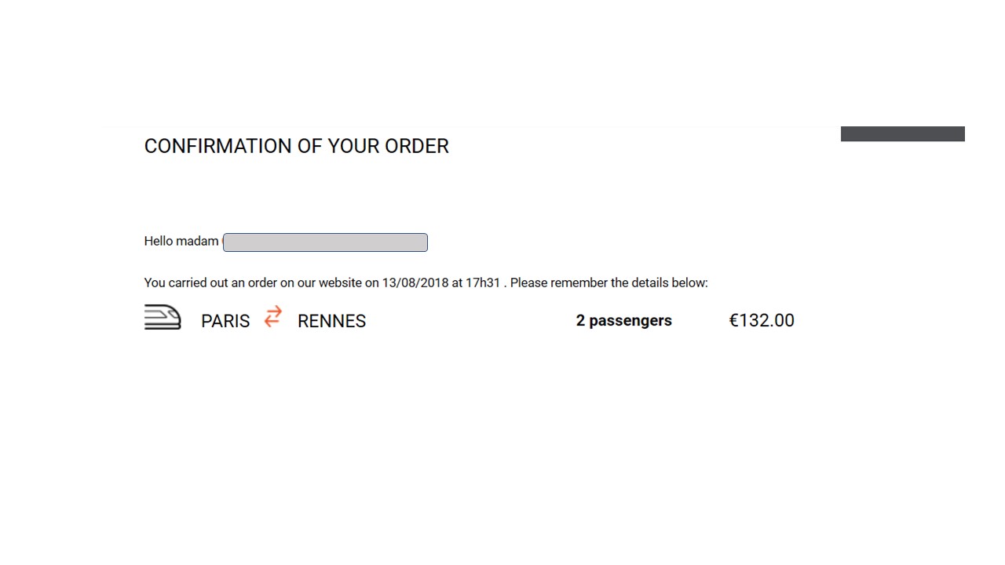Select the PARIS departure city label
This screenshot has height=565, width=1005.
click(225, 321)
